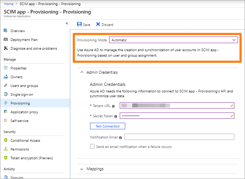The height and width of the screenshot is (179, 245).
Task: Click Discard label in toolbar
Action: pyautogui.click(x=107, y=24)
